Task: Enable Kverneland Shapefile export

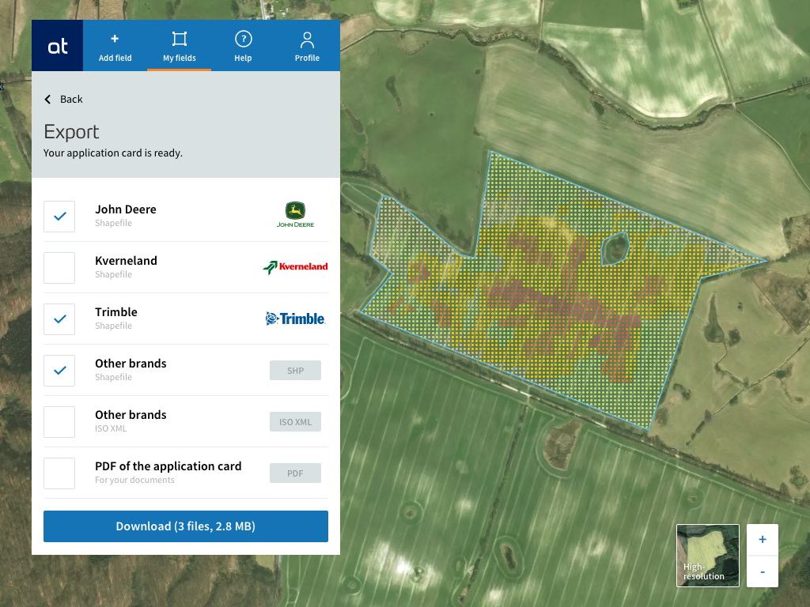Action: point(59,268)
